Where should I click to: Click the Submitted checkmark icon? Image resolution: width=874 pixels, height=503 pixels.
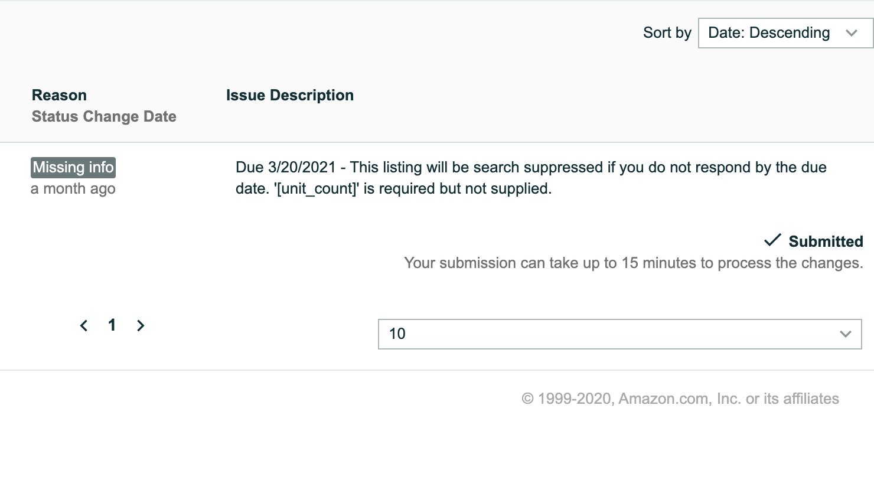pyautogui.click(x=772, y=240)
